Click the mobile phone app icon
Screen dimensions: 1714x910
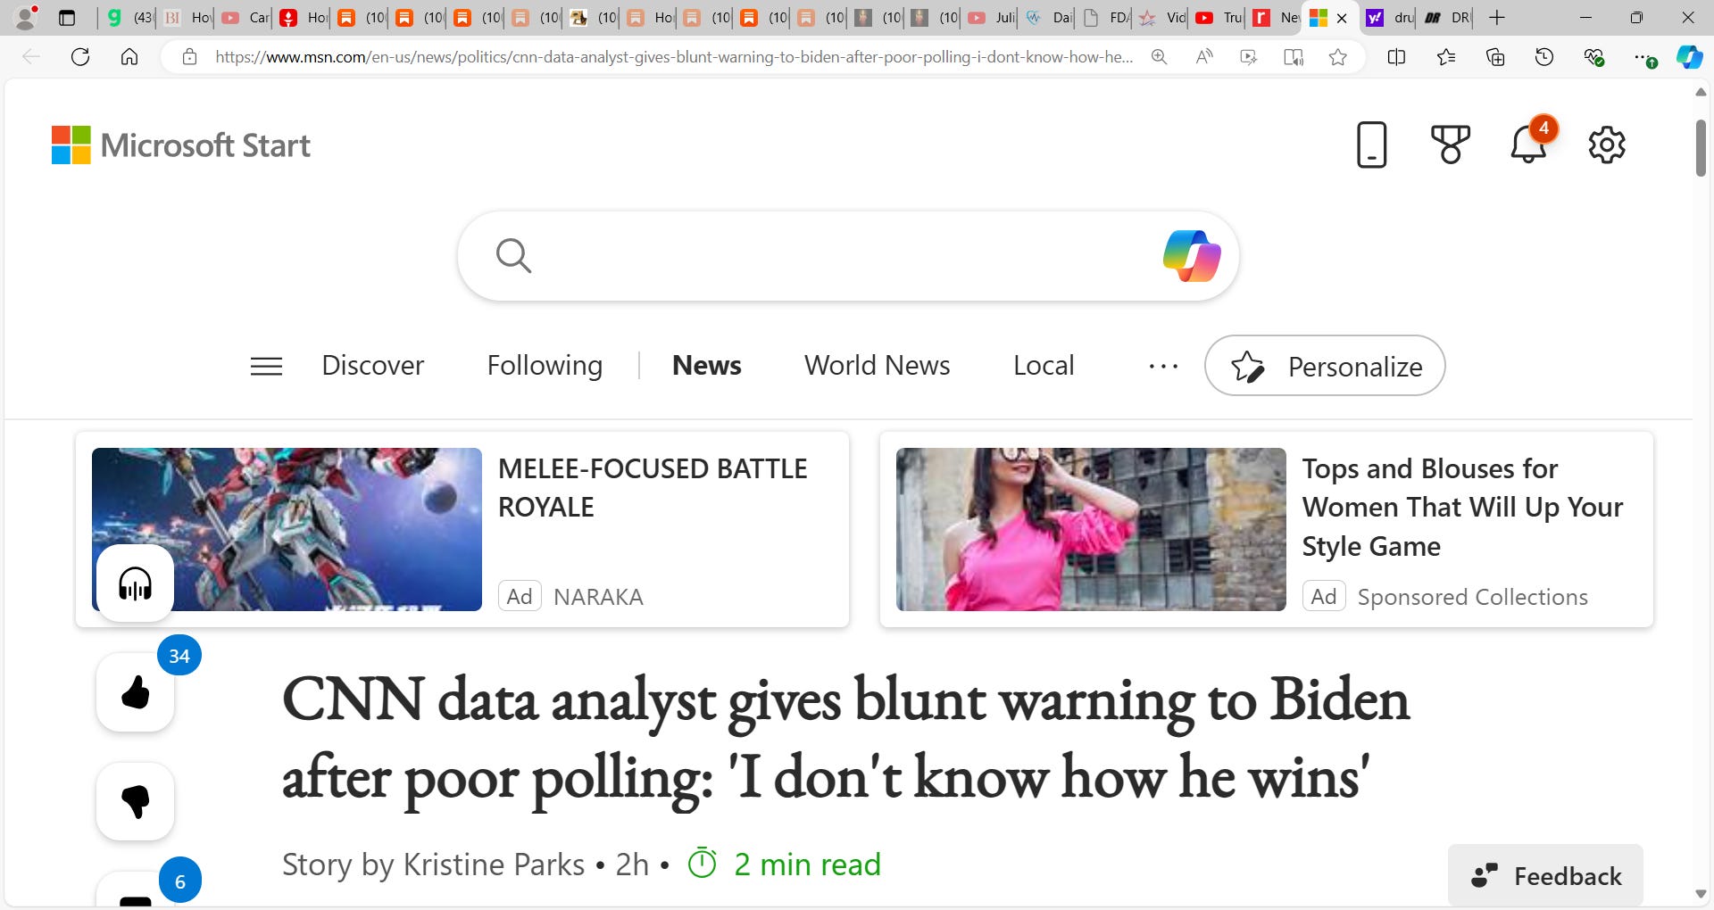[x=1371, y=145]
